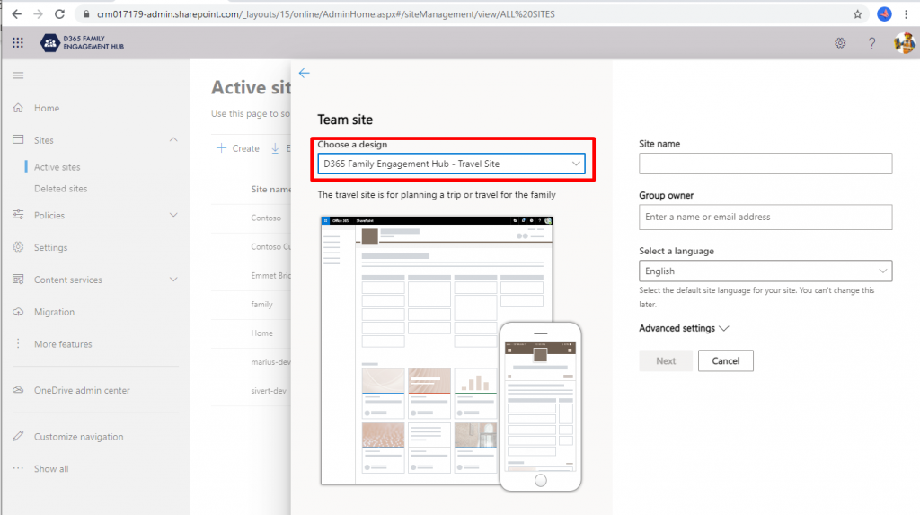Open the app launcher waffle icon
Image resolution: width=920 pixels, height=515 pixels.
click(x=18, y=42)
